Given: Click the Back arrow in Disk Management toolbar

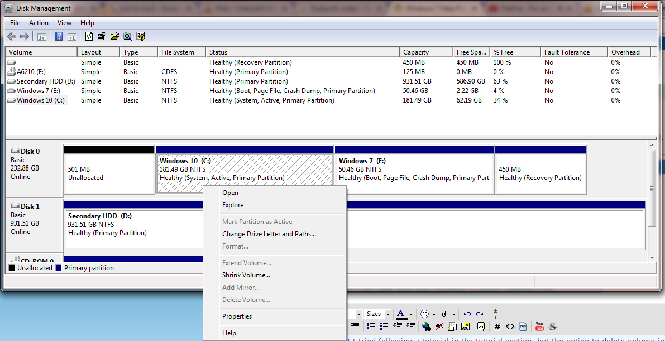Looking at the screenshot, I should [12, 37].
